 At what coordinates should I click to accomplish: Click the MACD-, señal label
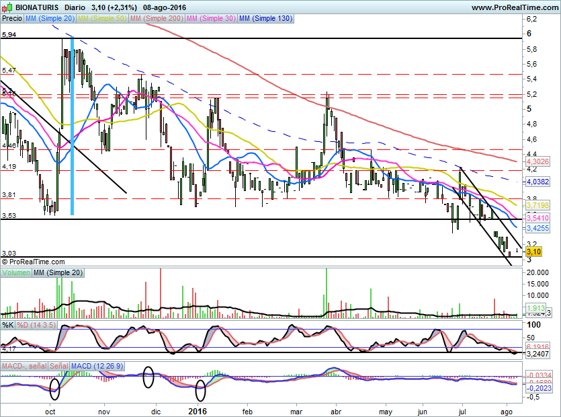point(24,366)
